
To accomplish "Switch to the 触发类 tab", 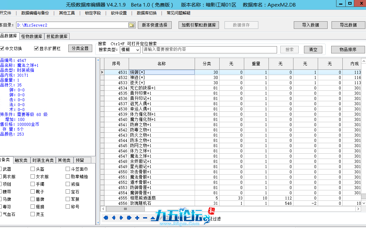I will 21,160.
